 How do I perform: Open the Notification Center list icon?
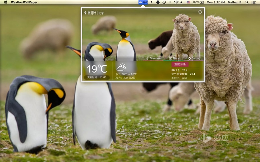(x=253, y=2)
